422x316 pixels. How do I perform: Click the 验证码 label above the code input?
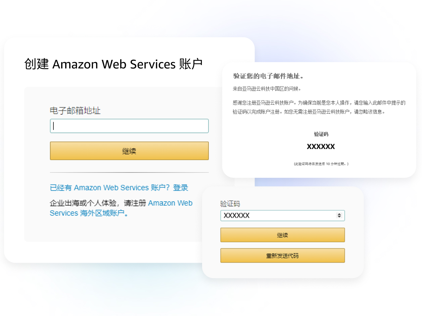point(230,204)
